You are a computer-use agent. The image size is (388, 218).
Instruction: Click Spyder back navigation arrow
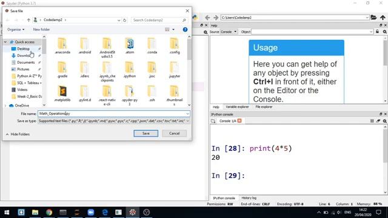(207, 18)
